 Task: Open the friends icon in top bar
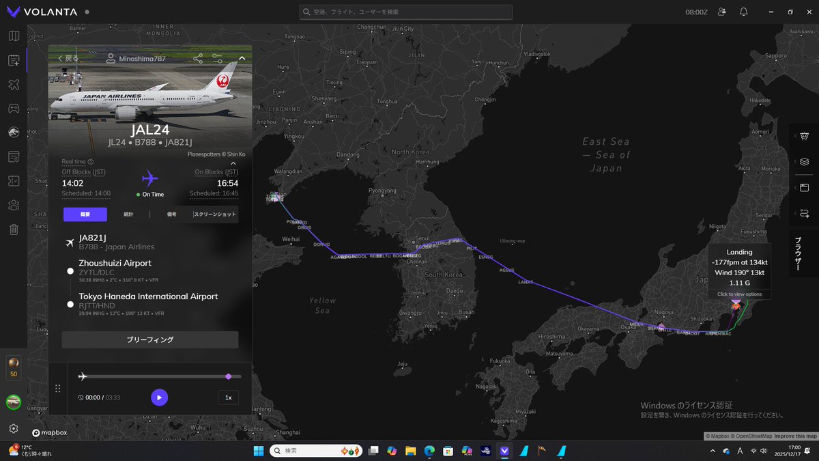pyautogui.click(x=723, y=12)
